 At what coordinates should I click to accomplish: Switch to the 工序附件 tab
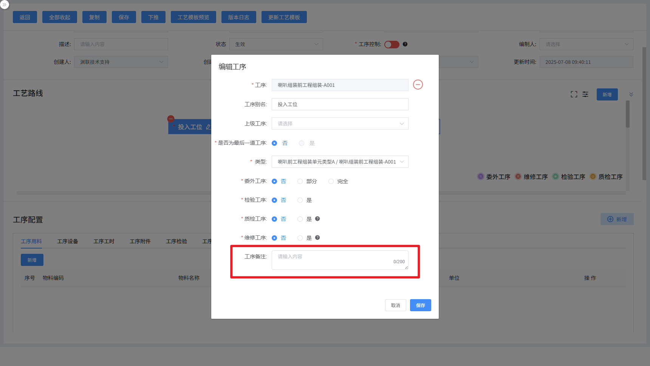tap(140, 241)
